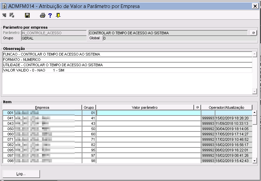Click operator 999992 in row 060
Screen dimensions: 261x181
pos(208,134)
